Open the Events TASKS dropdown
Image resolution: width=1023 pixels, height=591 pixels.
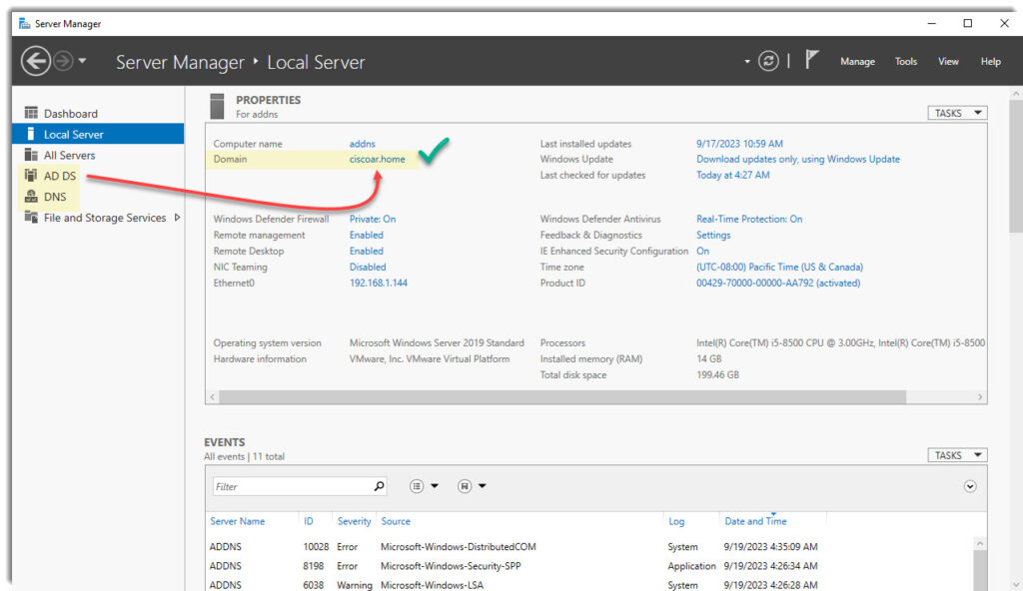tap(957, 455)
